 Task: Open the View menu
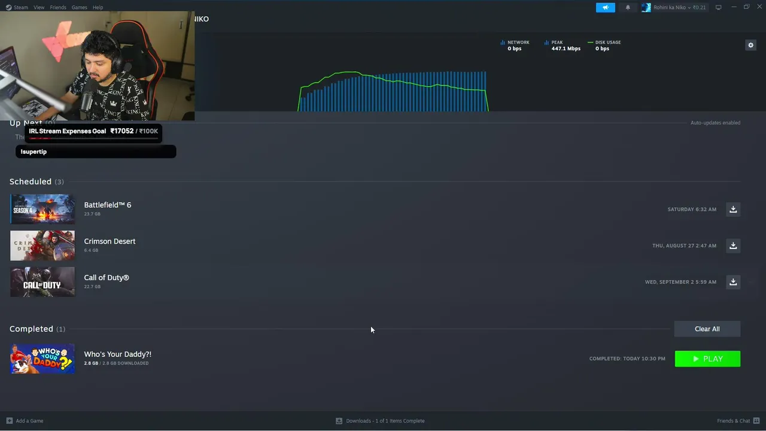coord(39,7)
